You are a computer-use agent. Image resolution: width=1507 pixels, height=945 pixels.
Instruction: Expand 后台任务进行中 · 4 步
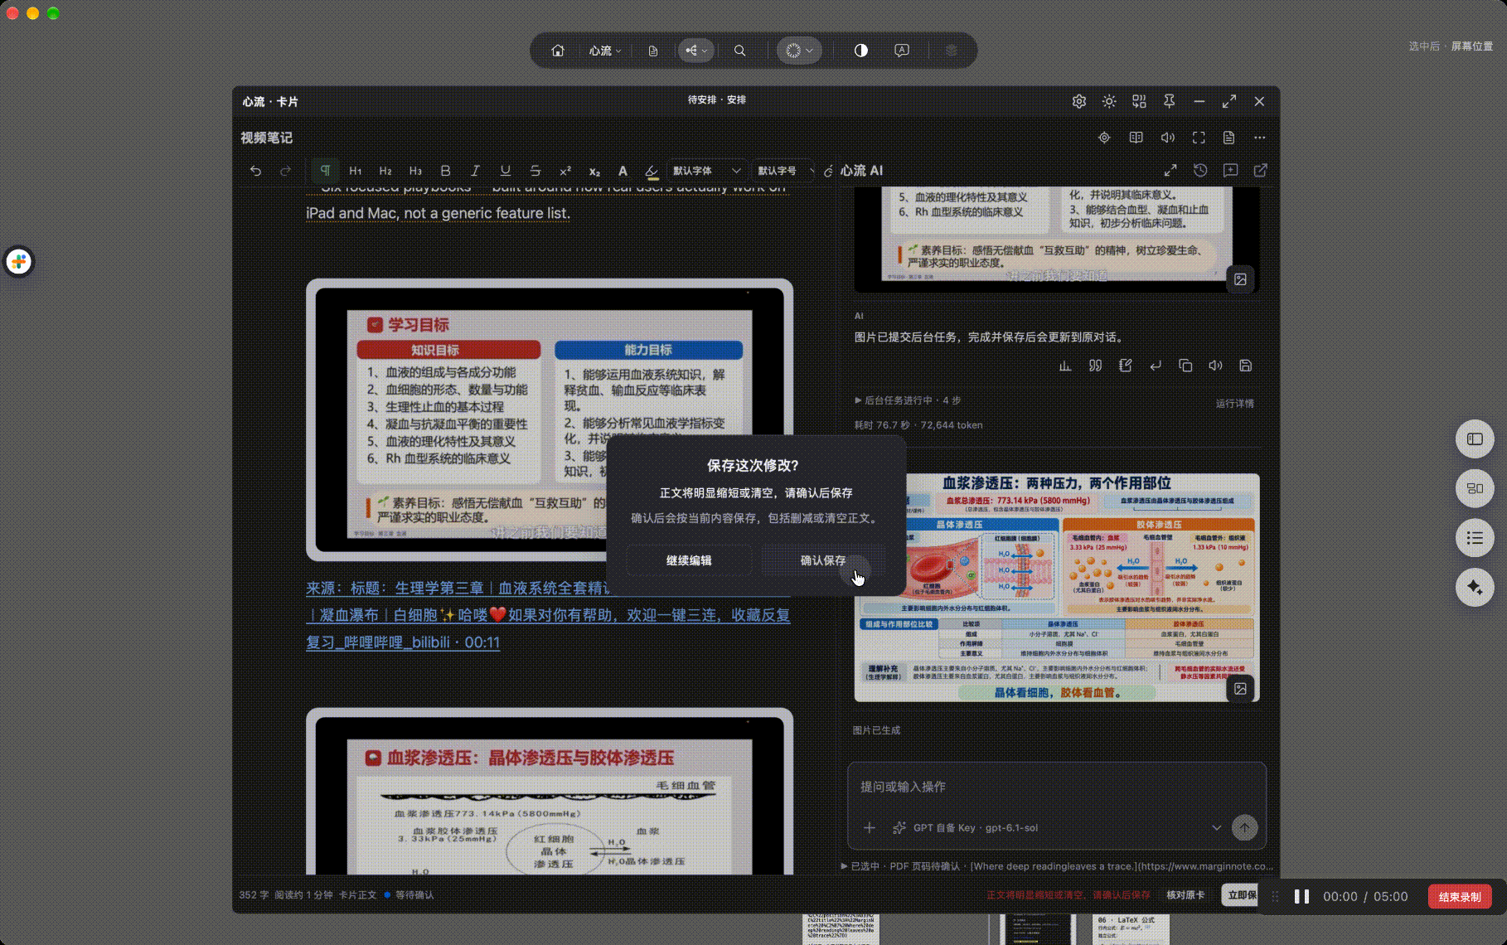(908, 400)
